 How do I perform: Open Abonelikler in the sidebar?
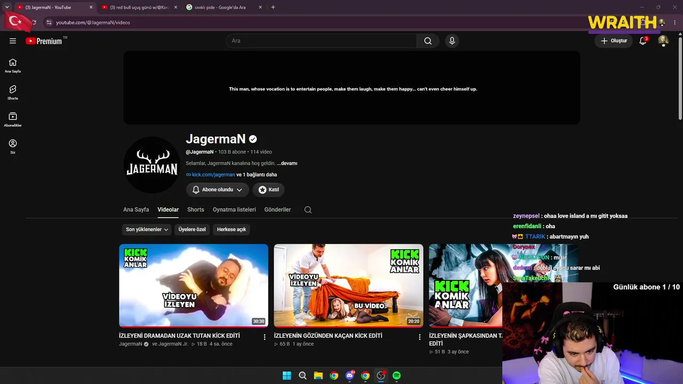[x=13, y=119]
